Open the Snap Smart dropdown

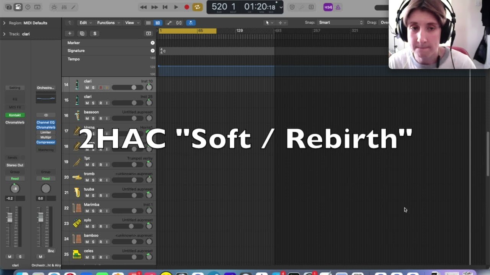340,23
